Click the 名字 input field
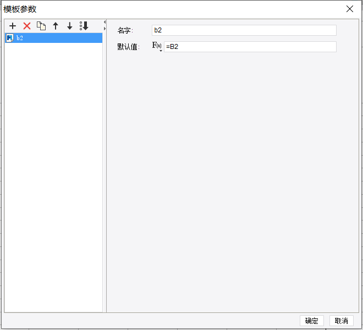The image size is (363, 330). (244, 30)
